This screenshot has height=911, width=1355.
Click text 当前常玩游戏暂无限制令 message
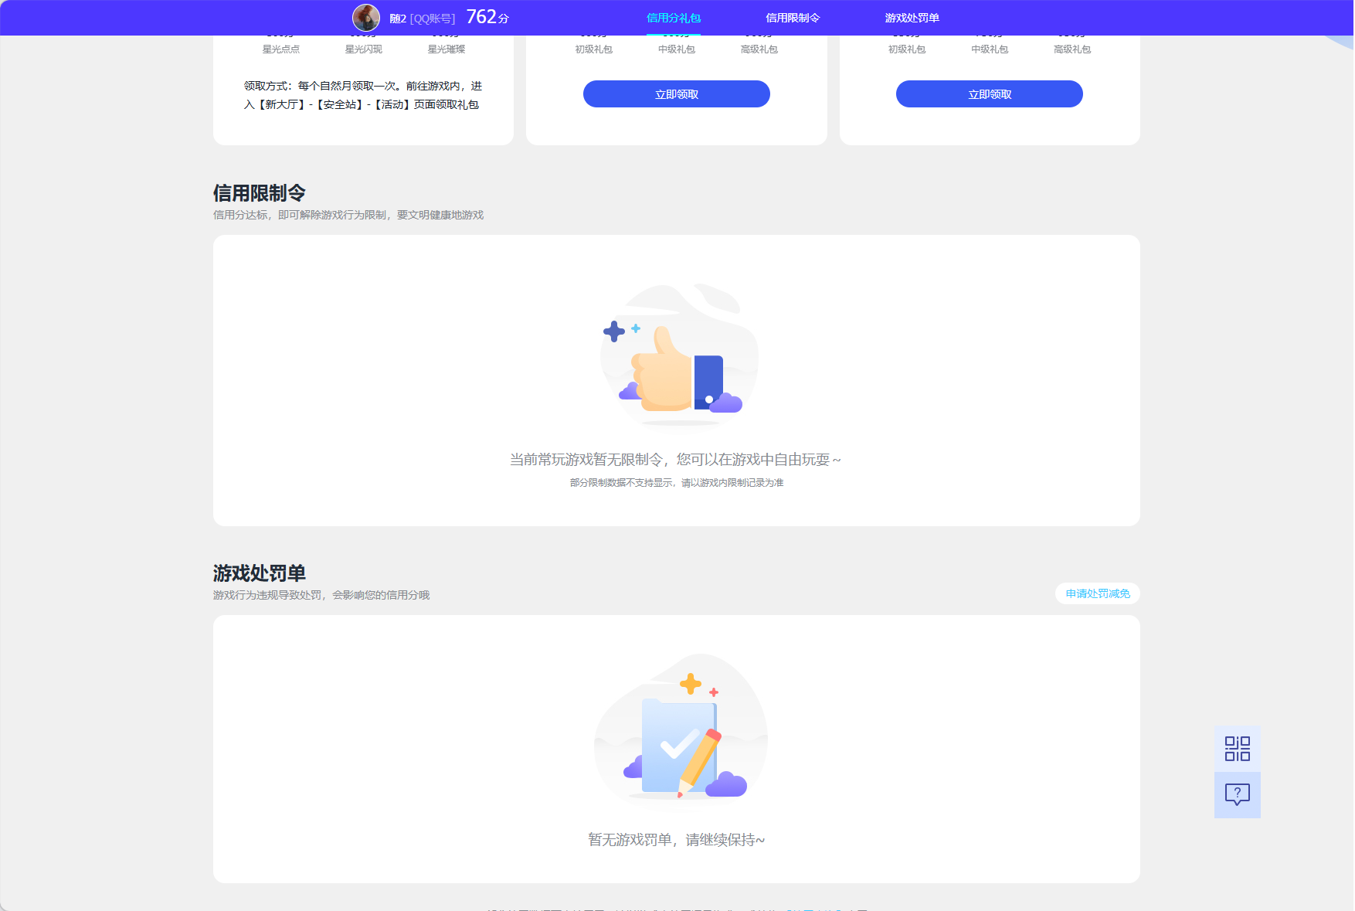point(676,460)
